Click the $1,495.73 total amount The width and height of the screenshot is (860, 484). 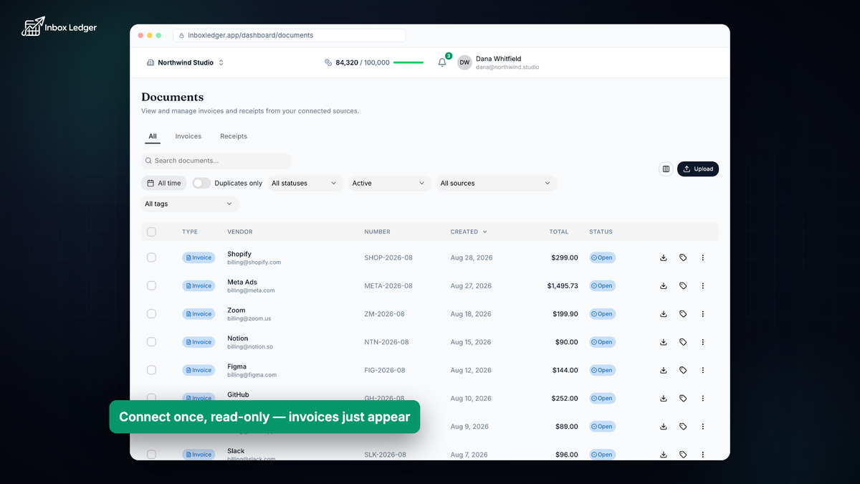pyautogui.click(x=563, y=285)
